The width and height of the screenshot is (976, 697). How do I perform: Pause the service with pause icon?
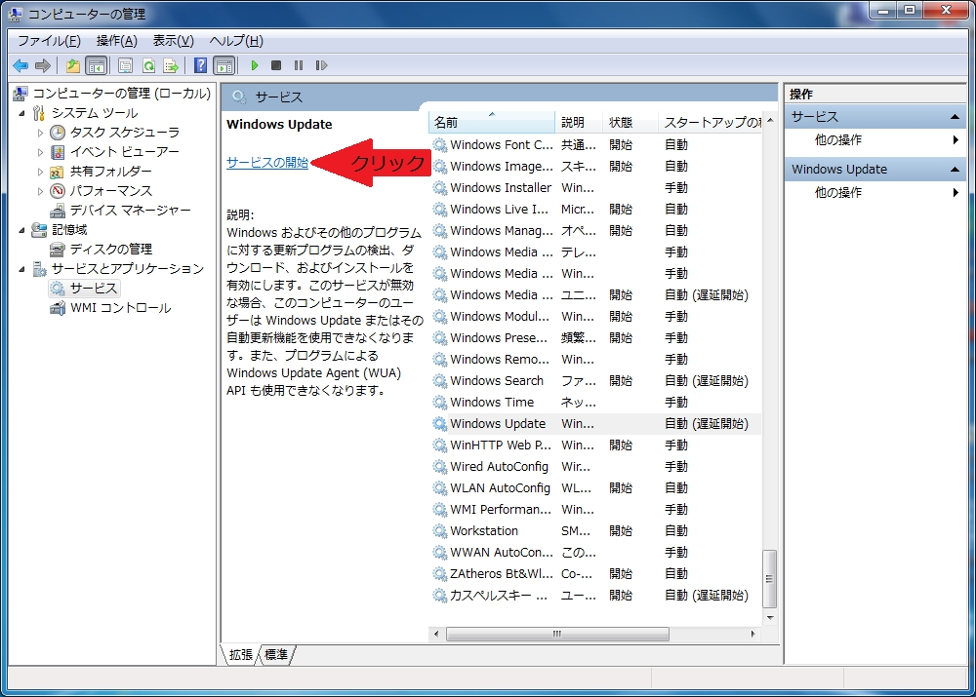[299, 65]
